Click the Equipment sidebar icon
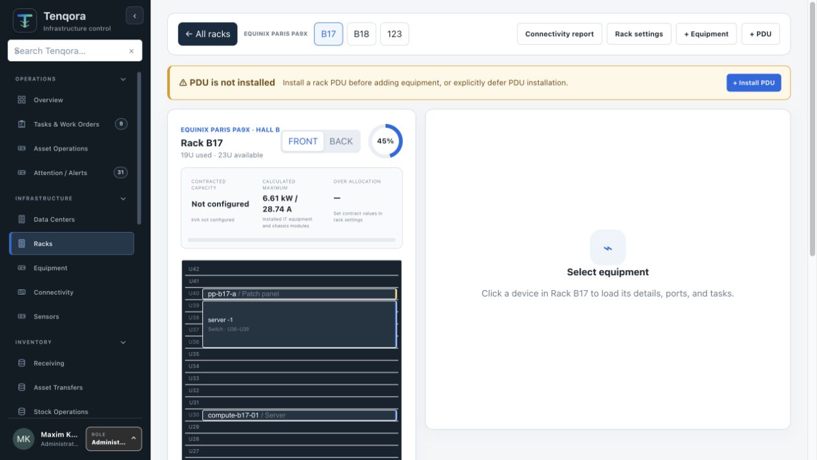 21,268
